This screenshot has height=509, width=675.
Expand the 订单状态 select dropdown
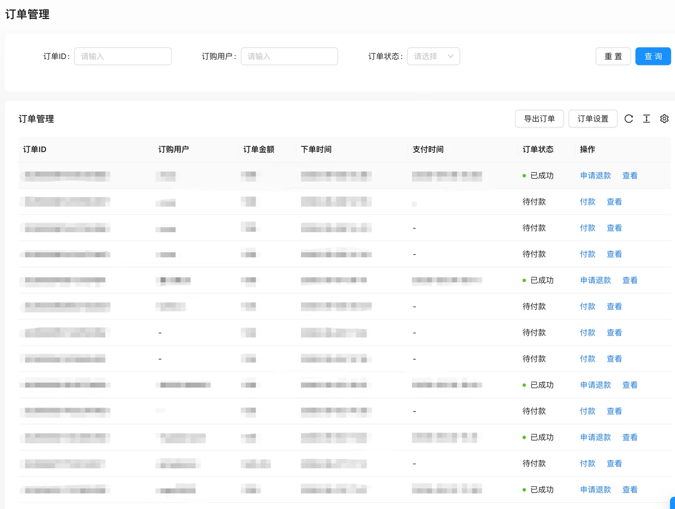(434, 56)
